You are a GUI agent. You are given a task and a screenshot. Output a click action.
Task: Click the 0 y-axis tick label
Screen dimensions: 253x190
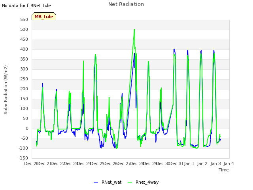(27, 128)
